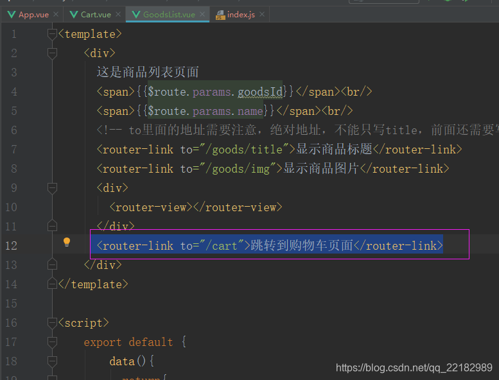Click the closing template tag
Image resolution: width=499 pixels, height=380 pixels.
[93, 284]
